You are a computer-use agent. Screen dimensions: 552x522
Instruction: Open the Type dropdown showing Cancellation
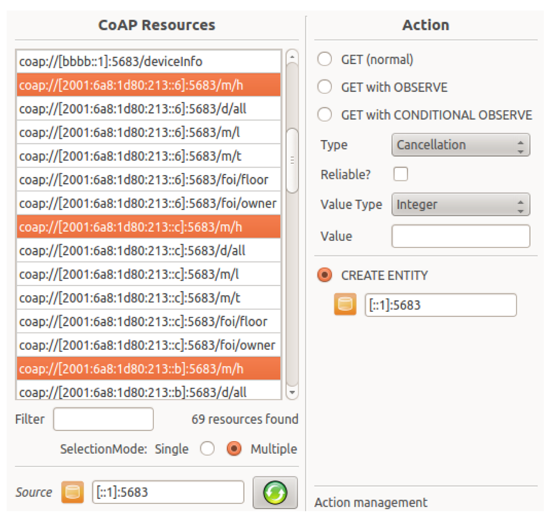coord(460,145)
